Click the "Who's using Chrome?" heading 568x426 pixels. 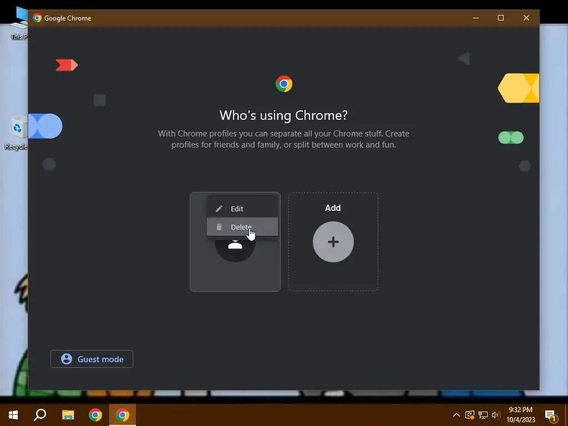point(283,115)
